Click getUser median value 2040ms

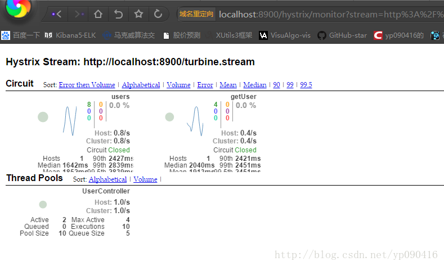click(201, 165)
